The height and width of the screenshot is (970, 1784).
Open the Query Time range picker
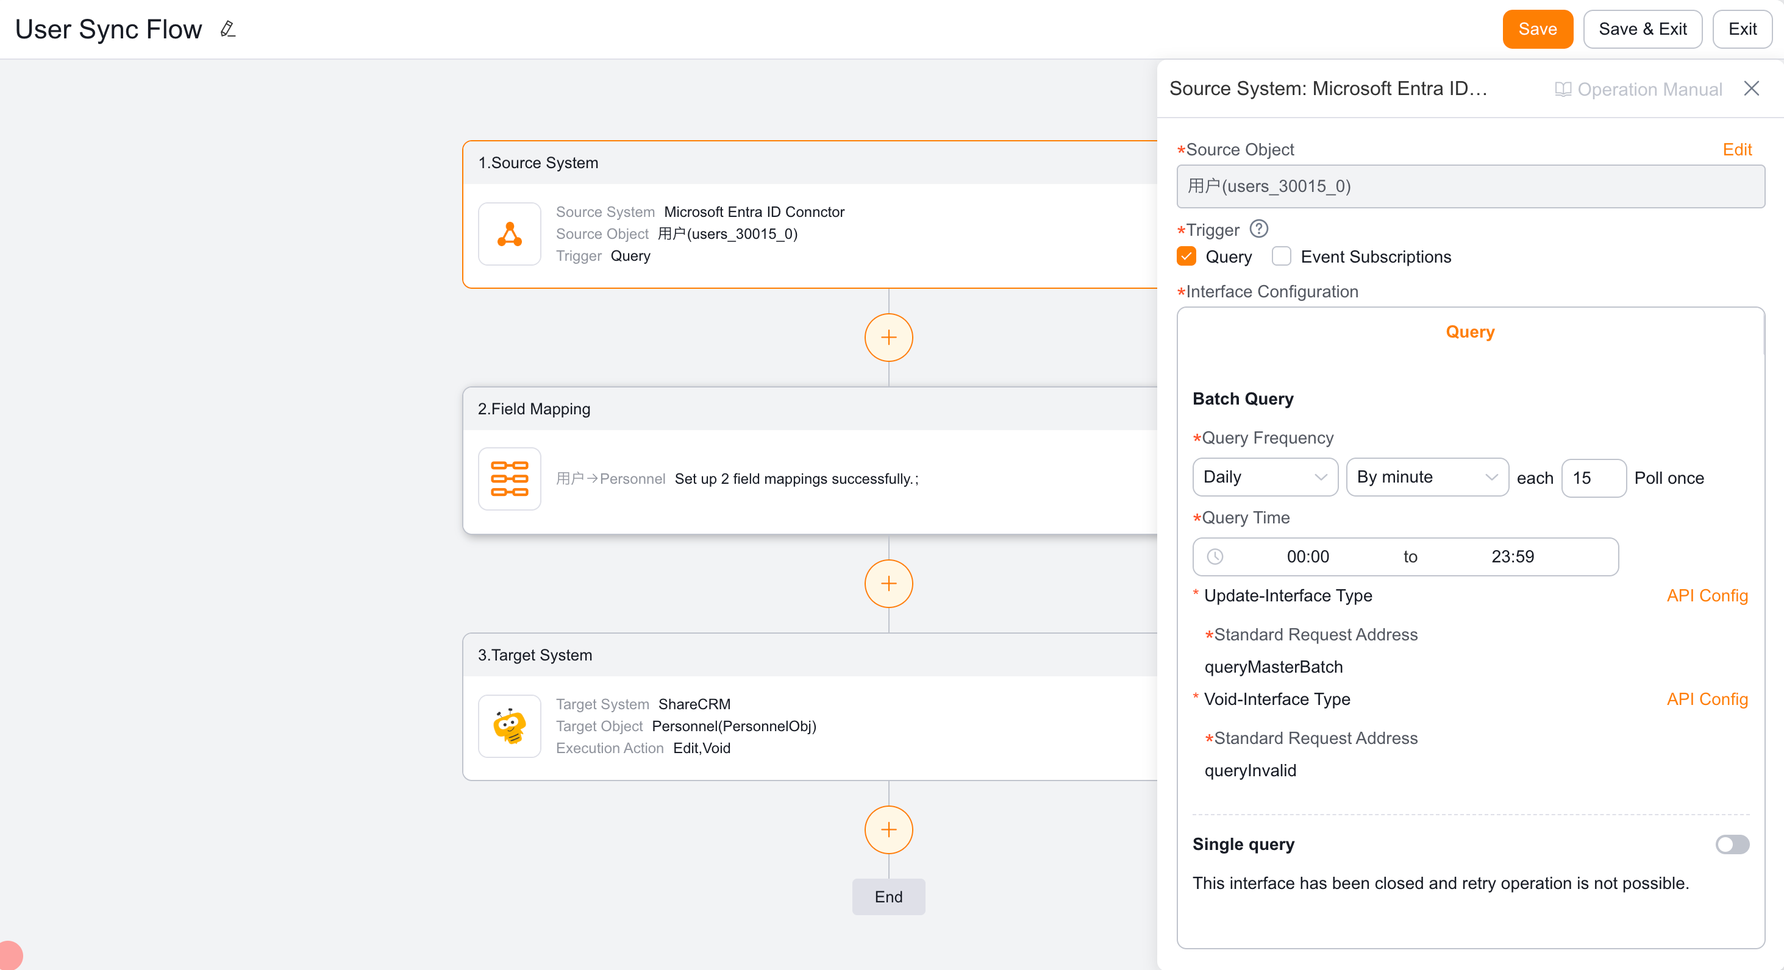[x=1405, y=557]
